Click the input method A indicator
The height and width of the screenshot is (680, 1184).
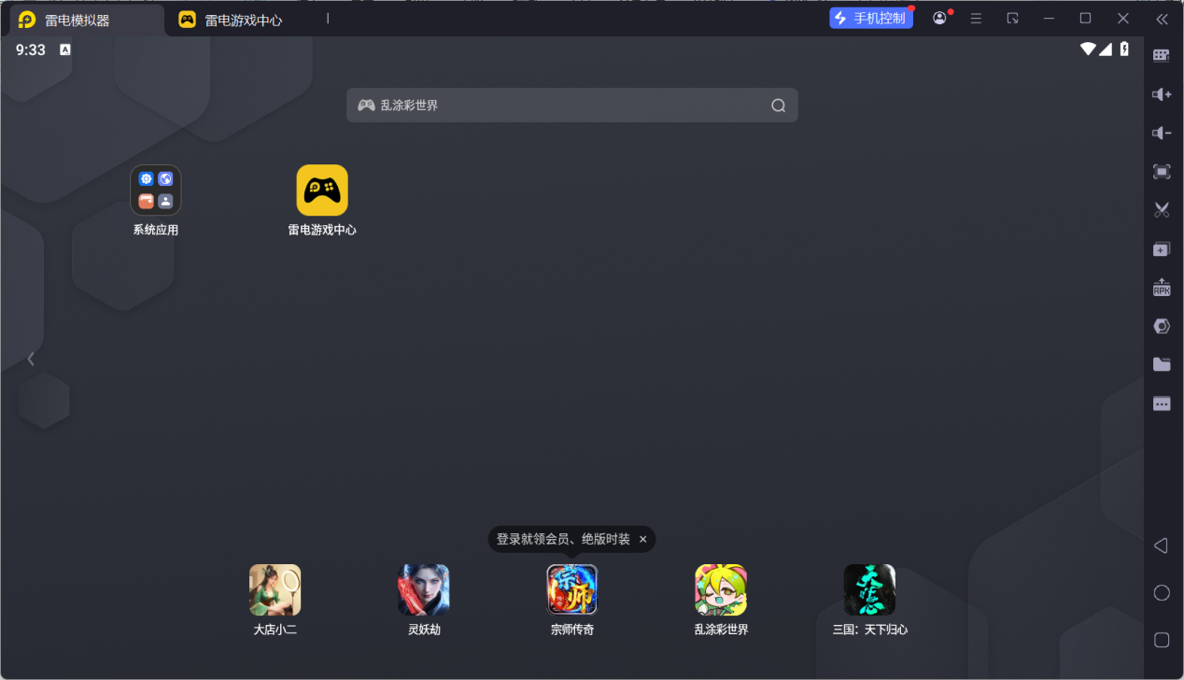65,50
